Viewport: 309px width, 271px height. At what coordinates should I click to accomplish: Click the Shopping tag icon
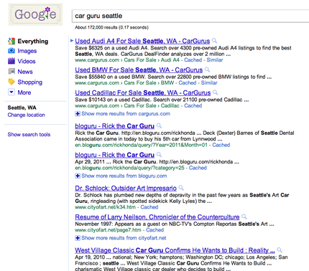click(11, 82)
